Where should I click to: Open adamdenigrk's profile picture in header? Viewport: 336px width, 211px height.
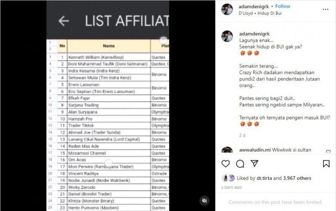(x=227, y=9)
